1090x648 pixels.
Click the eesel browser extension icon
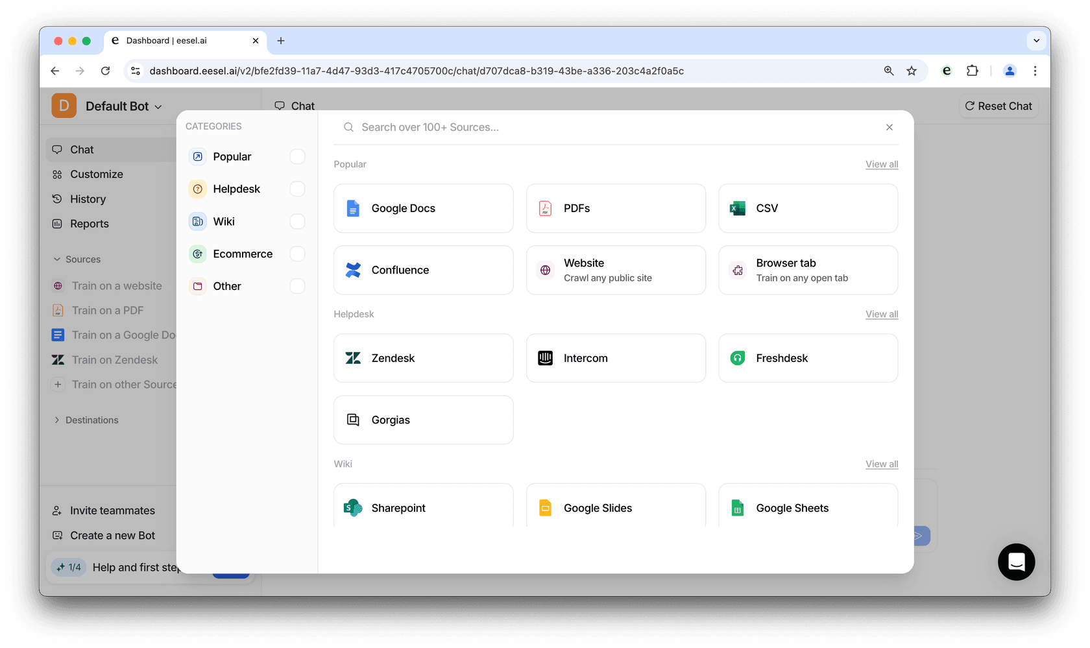pos(947,71)
